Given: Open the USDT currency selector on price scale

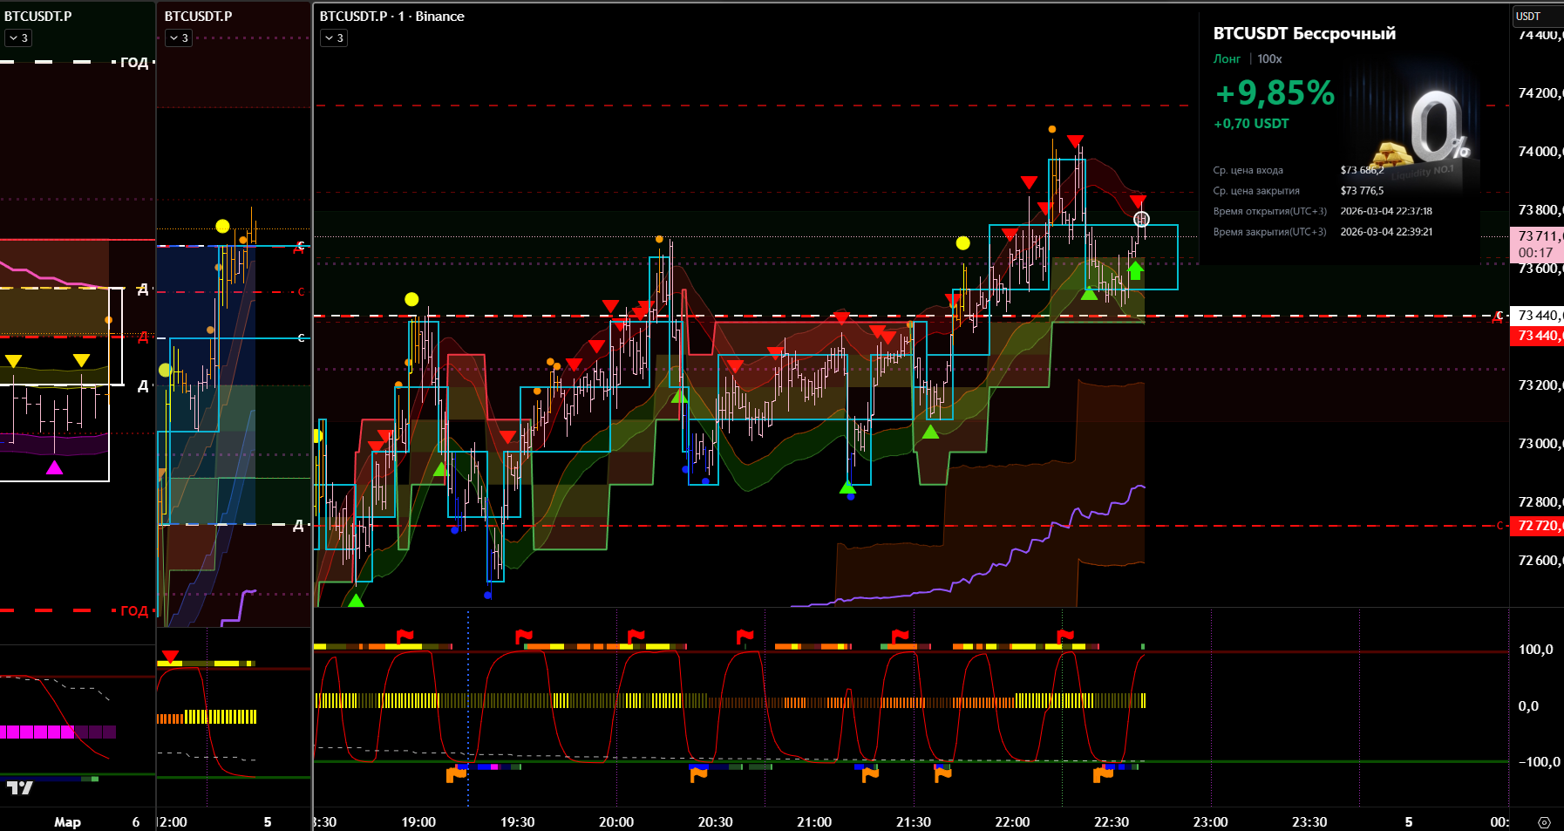Looking at the screenshot, I should tap(1536, 16).
